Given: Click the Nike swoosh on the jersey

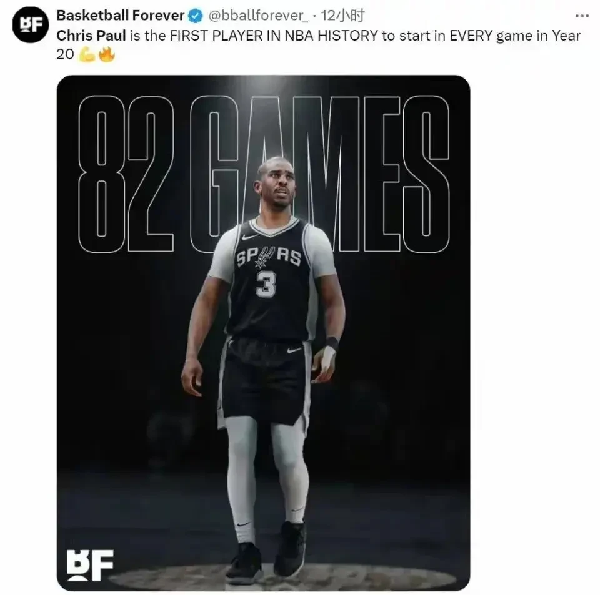Looking at the screenshot, I should pyautogui.click(x=249, y=237).
